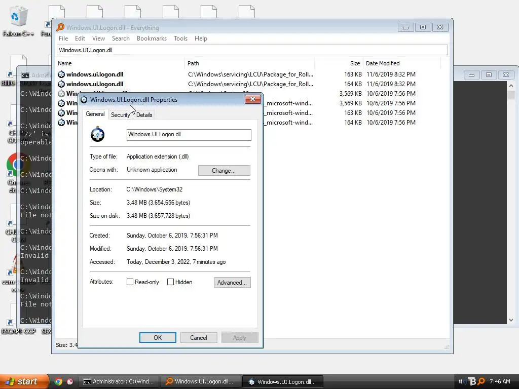
Task: Select the General tab
Action: [95, 114]
